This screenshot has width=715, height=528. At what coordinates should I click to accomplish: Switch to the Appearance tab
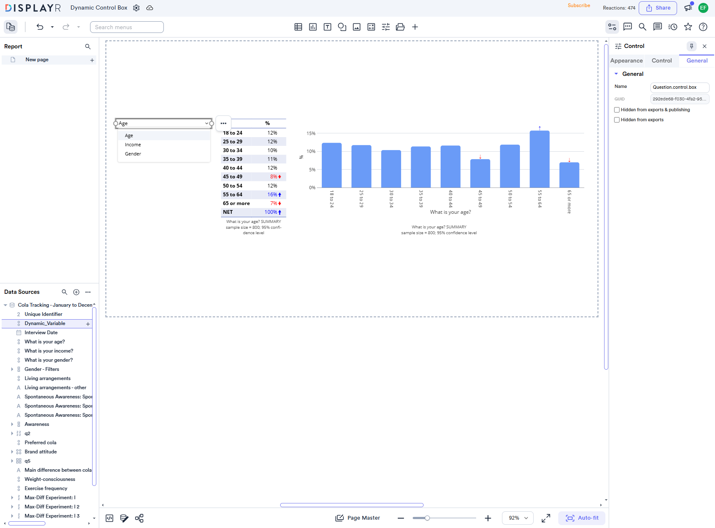626,61
